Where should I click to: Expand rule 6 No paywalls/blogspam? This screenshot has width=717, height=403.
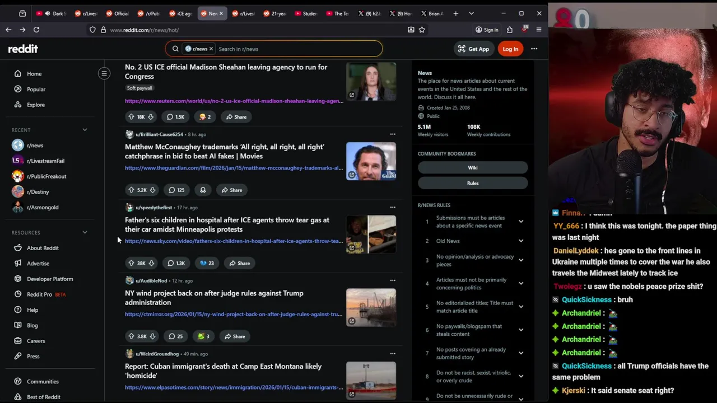(520, 330)
